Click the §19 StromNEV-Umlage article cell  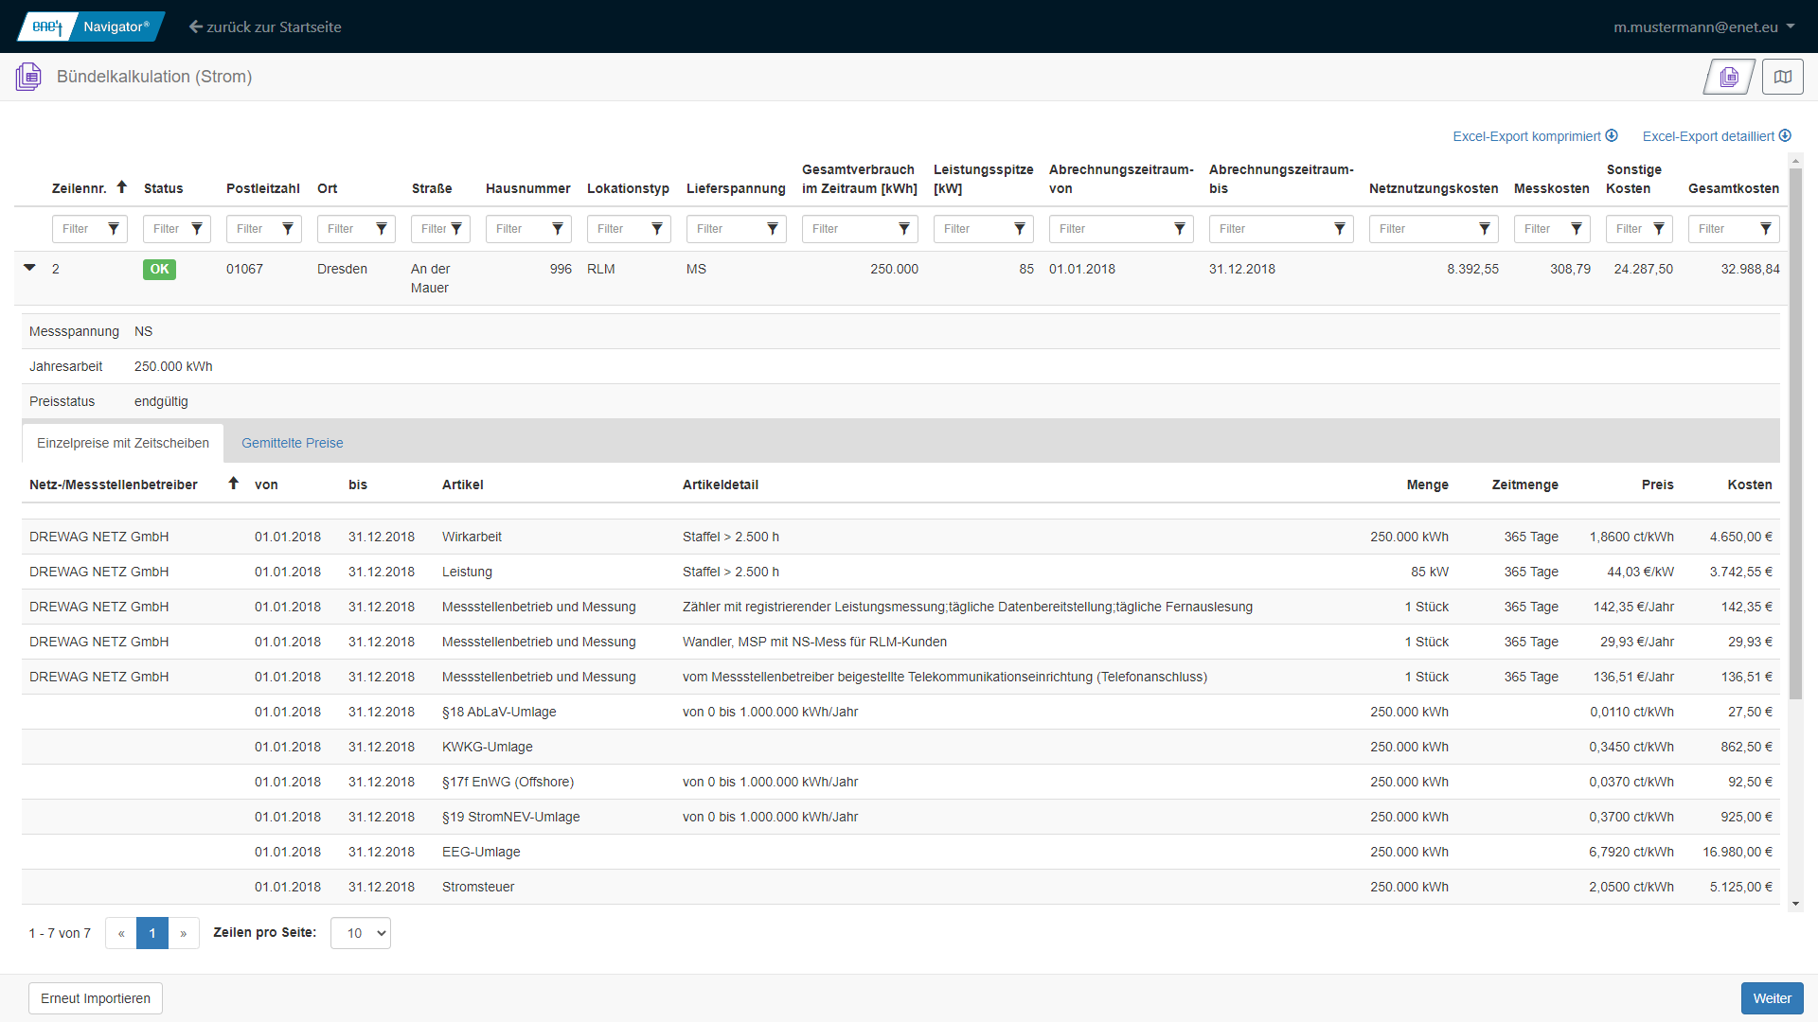pos(510,817)
